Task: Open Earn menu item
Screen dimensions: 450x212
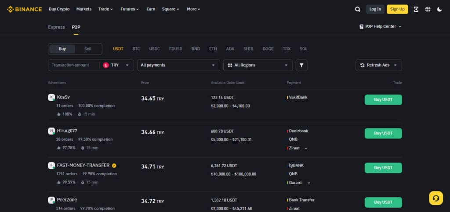Action: [x=151, y=9]
